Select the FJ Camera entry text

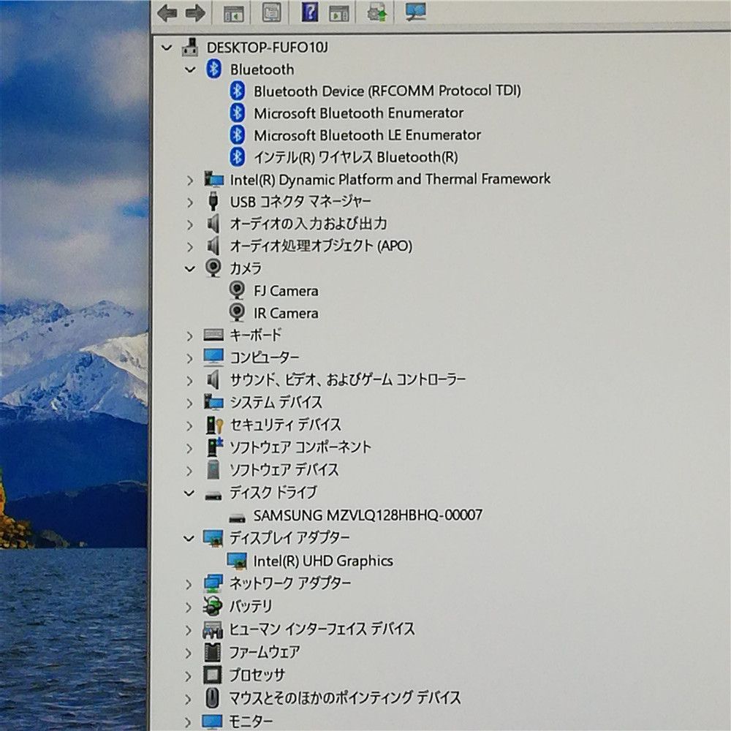pos(286,291)
